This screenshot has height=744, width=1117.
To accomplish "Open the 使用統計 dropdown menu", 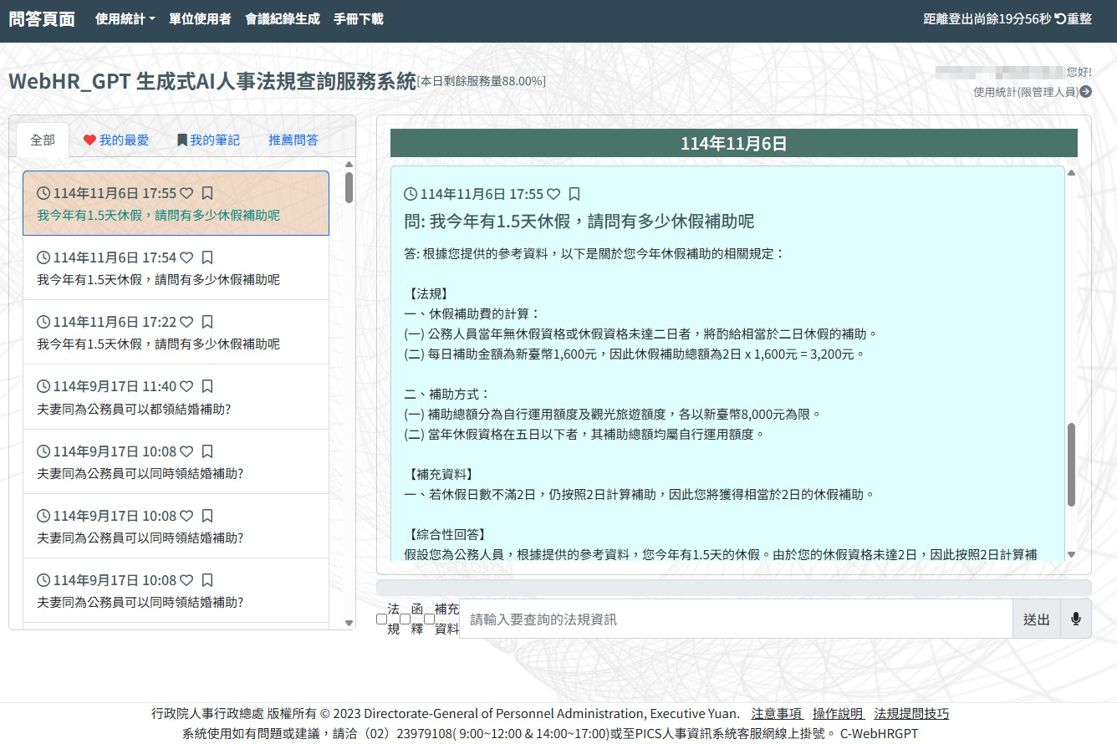I will point(125,18).
